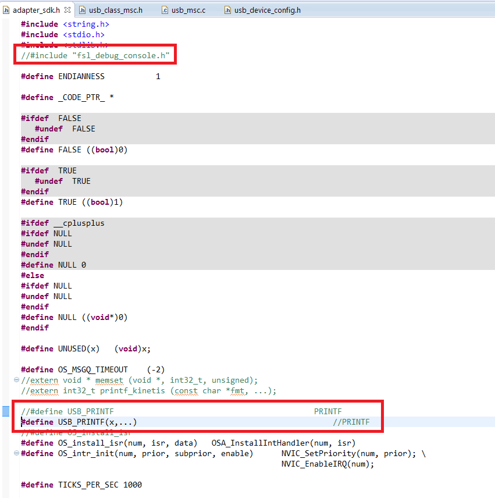Click the #define TRUE ((bool)1) line

click(x=72, y=202)
